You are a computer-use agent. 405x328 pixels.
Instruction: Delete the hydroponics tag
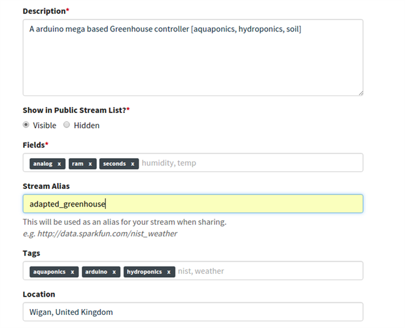click(x=169, y=272)
